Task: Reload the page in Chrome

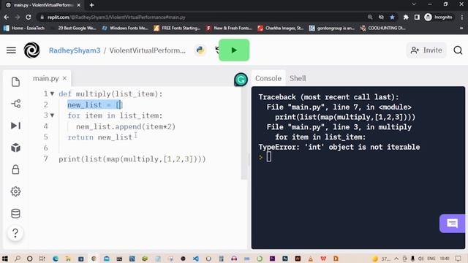Action: click(x=29, y=18)
